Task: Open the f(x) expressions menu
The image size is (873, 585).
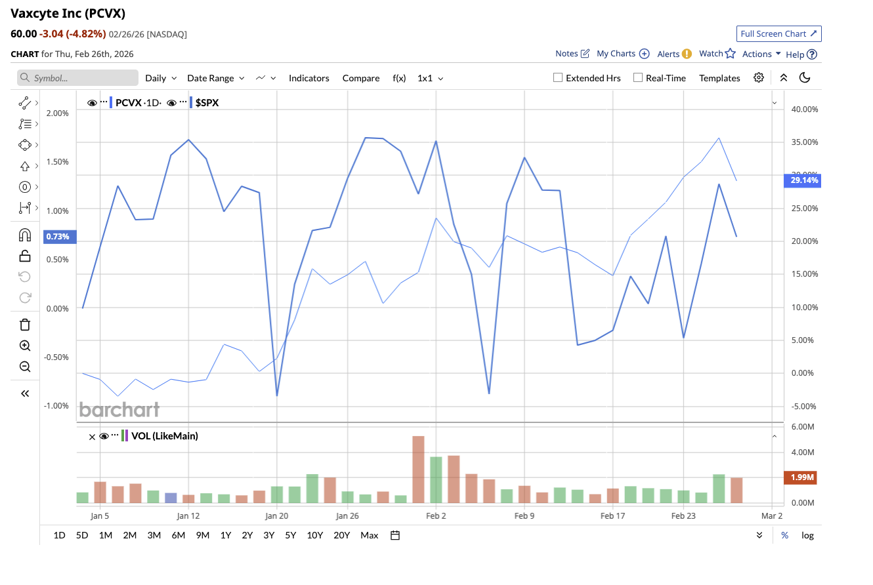Action: (399, 78)
